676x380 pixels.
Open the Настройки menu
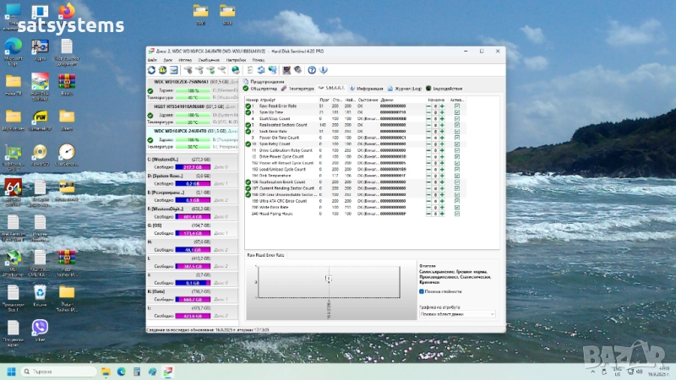pos(236,60)
